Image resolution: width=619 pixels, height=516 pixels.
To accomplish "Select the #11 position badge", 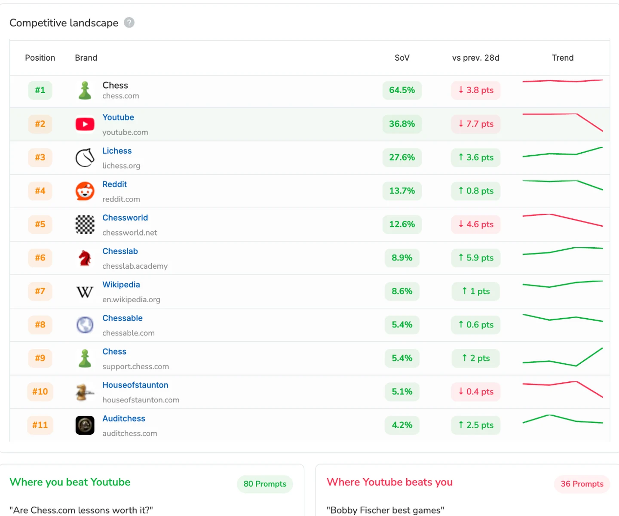I will 40,425.
